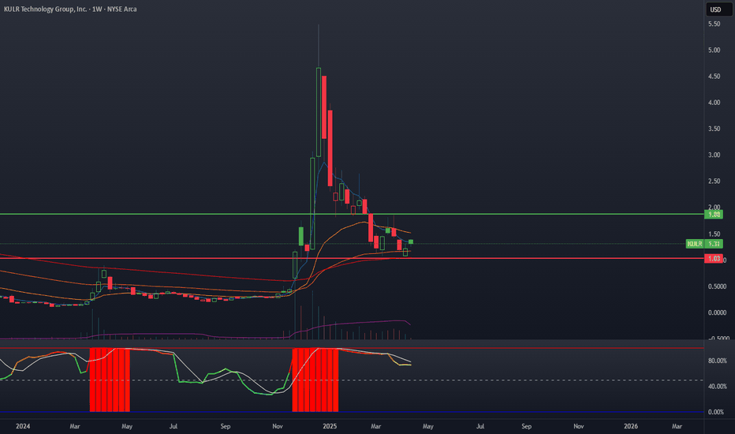Click the Nov label just before 2025
This screenshot has width=735, height=434.
[278, 426]
